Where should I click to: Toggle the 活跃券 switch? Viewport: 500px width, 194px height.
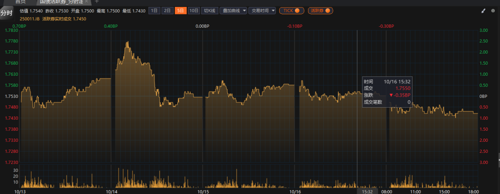pyautogui.click(x=320, y=10)
